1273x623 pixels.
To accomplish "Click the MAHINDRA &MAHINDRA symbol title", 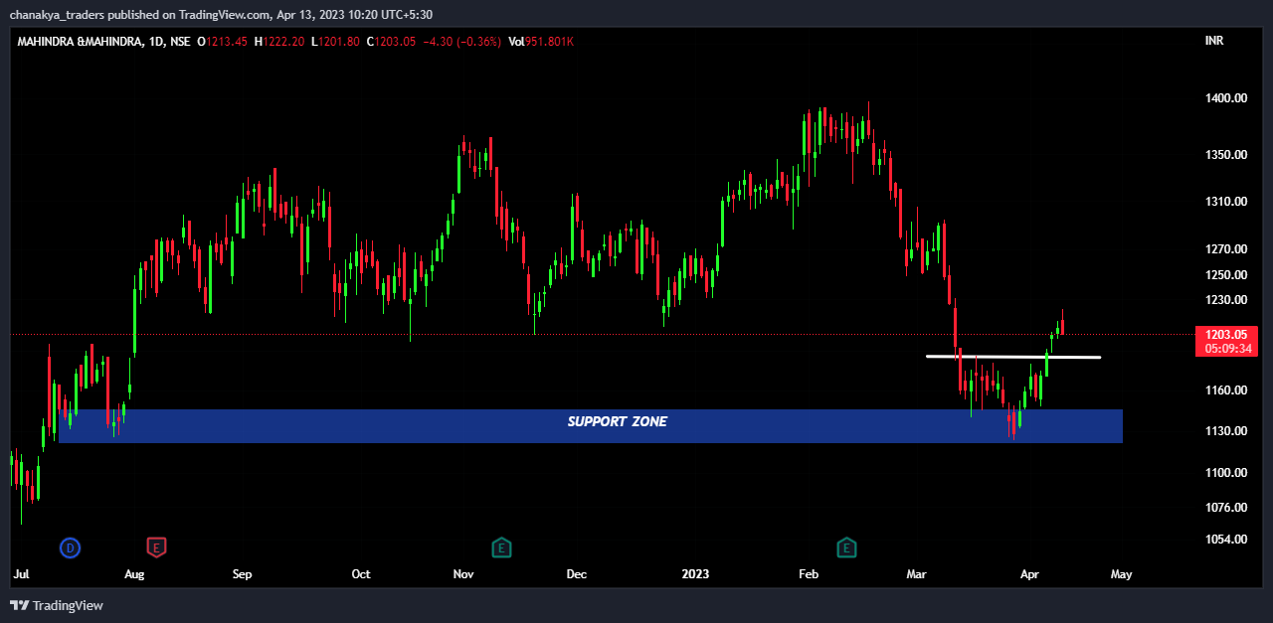I will coord(79,42).
